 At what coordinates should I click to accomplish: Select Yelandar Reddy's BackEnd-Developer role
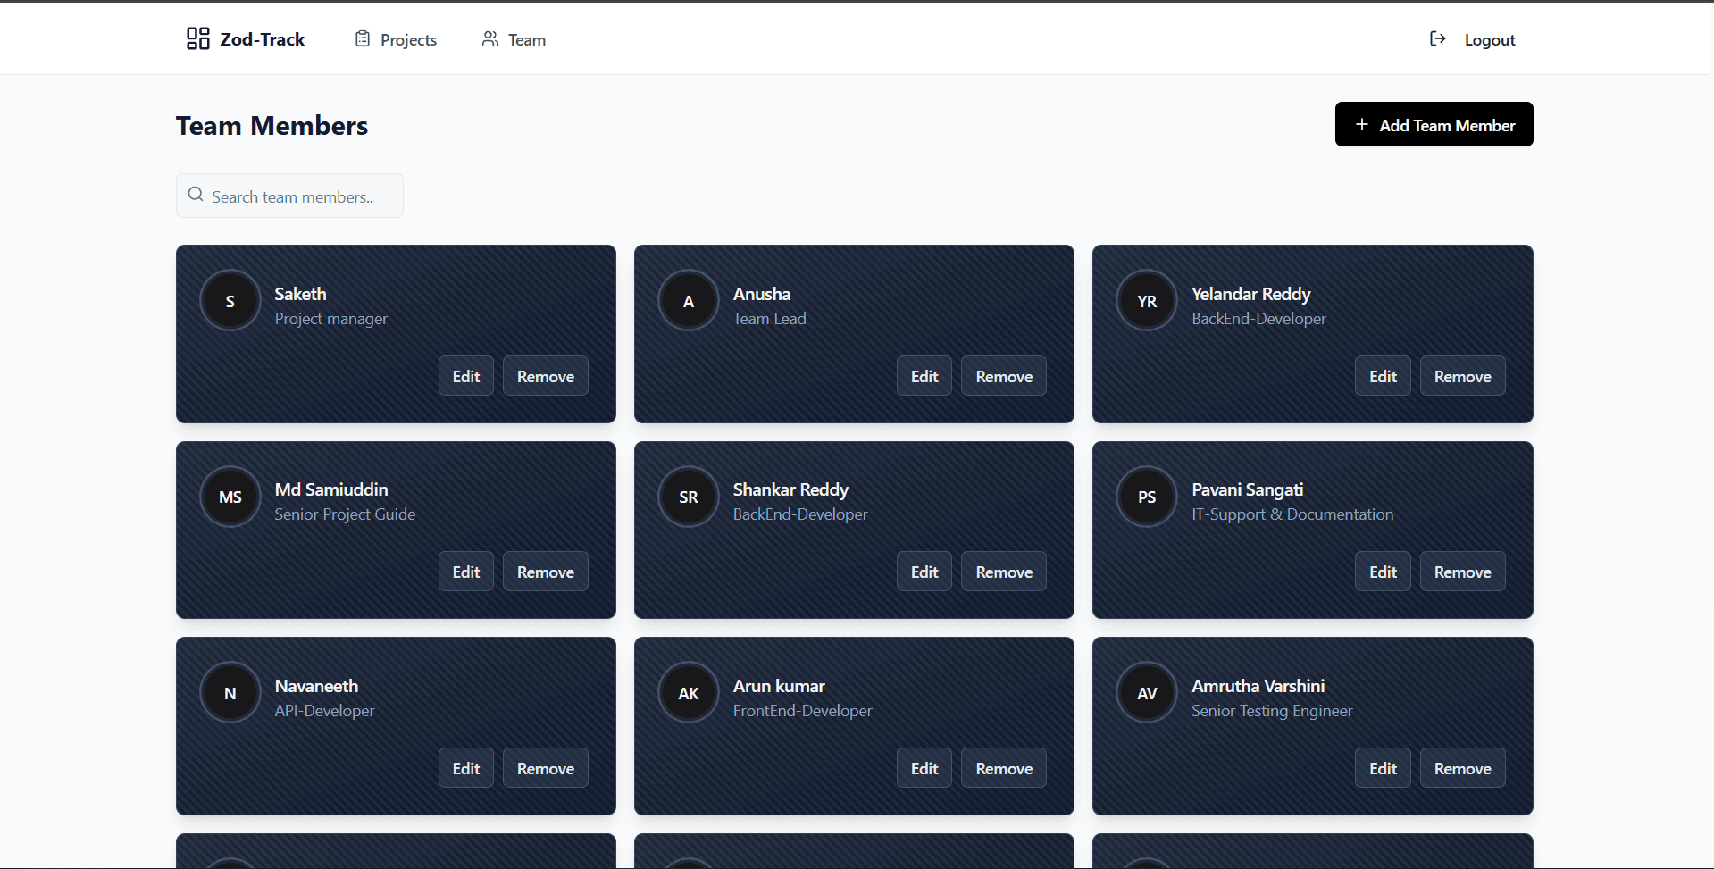[1258, 319]
